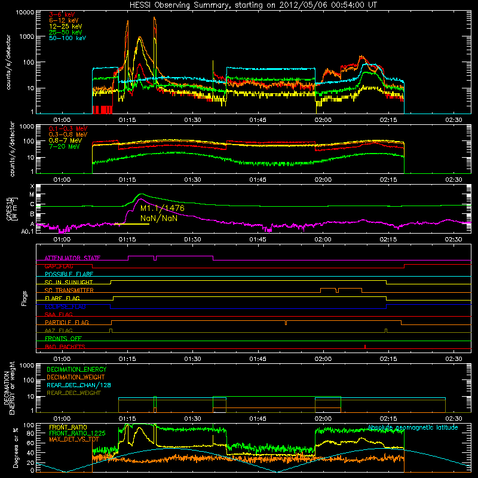Select the FRONTS_OFF flag label
This screenshot has height=478, width=478.
point(63,338)
